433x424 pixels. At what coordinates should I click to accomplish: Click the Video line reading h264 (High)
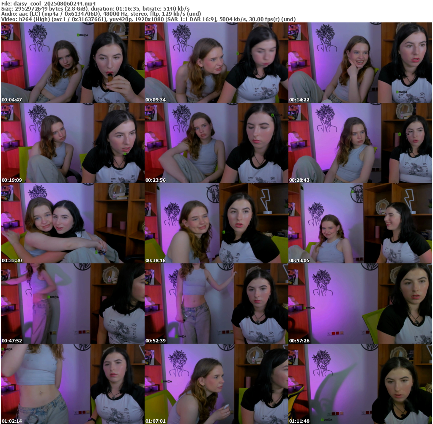[148, 19]
